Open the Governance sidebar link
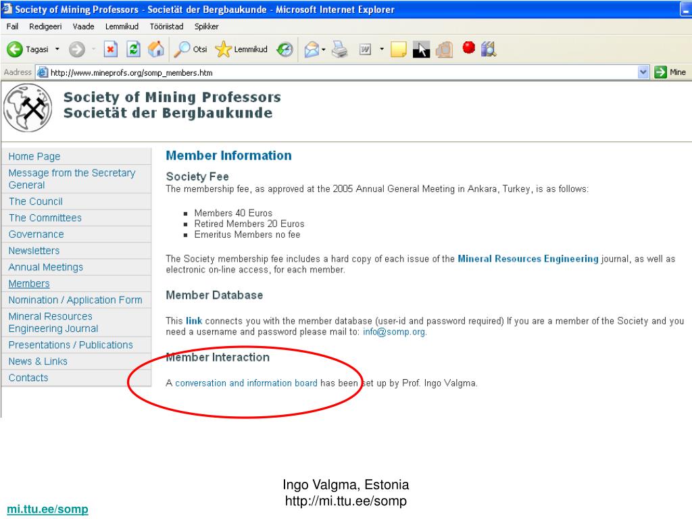The height and width of the screenshot is (519, 692). click(36, 234)
